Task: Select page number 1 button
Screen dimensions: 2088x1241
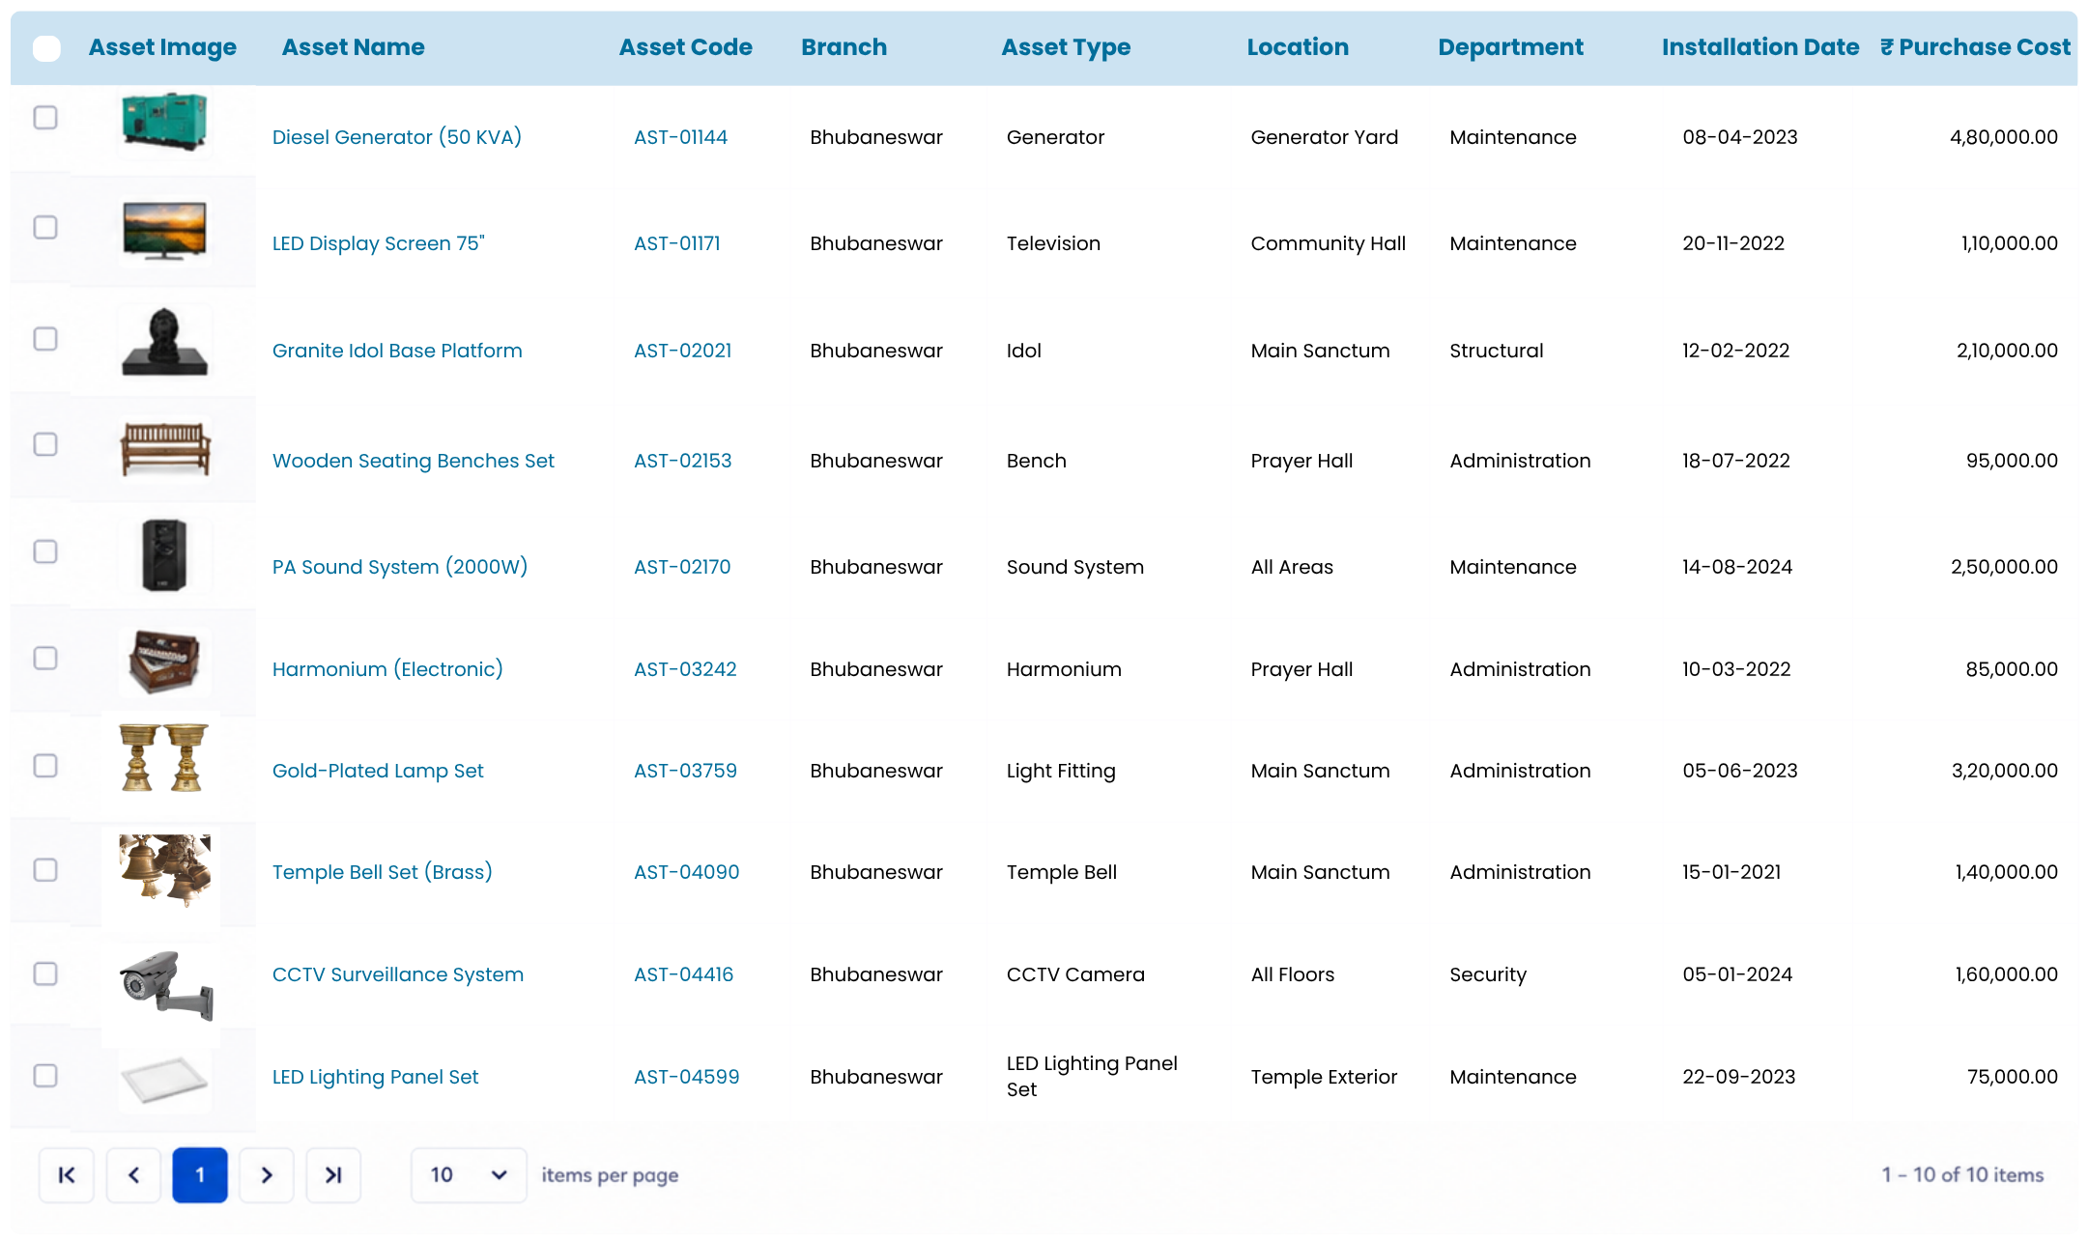Action: (x=200, y=1174)
